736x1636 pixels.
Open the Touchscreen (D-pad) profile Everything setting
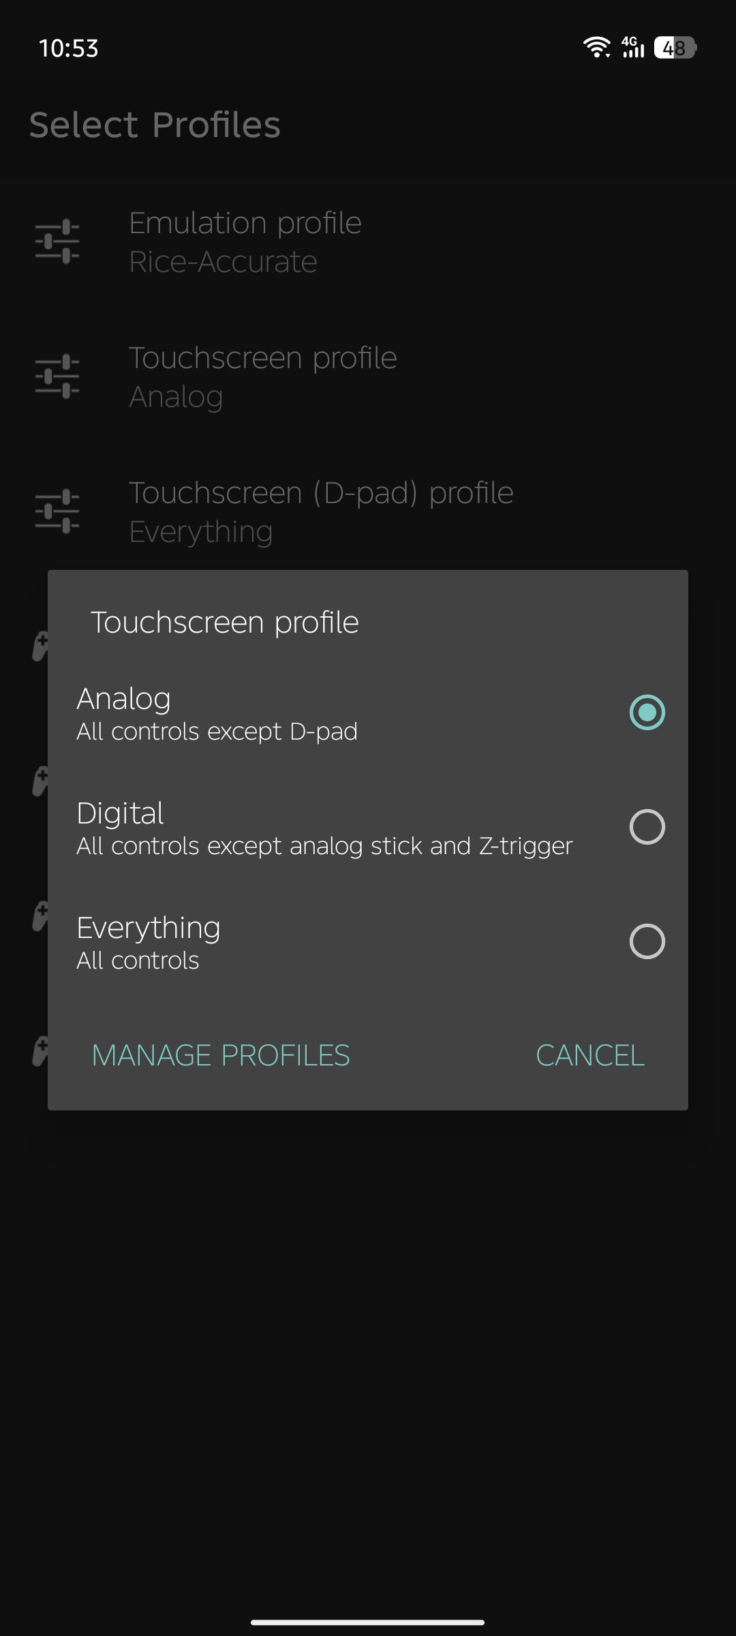click(368, 511)
